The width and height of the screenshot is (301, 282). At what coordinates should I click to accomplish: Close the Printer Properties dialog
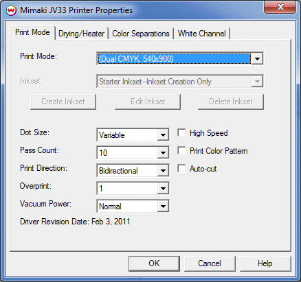280,8
